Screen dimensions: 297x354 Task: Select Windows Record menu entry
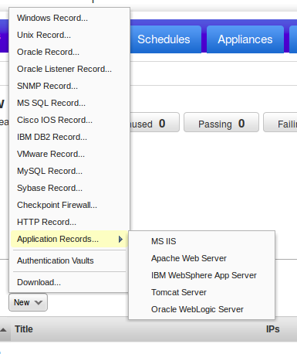(69, 18)
